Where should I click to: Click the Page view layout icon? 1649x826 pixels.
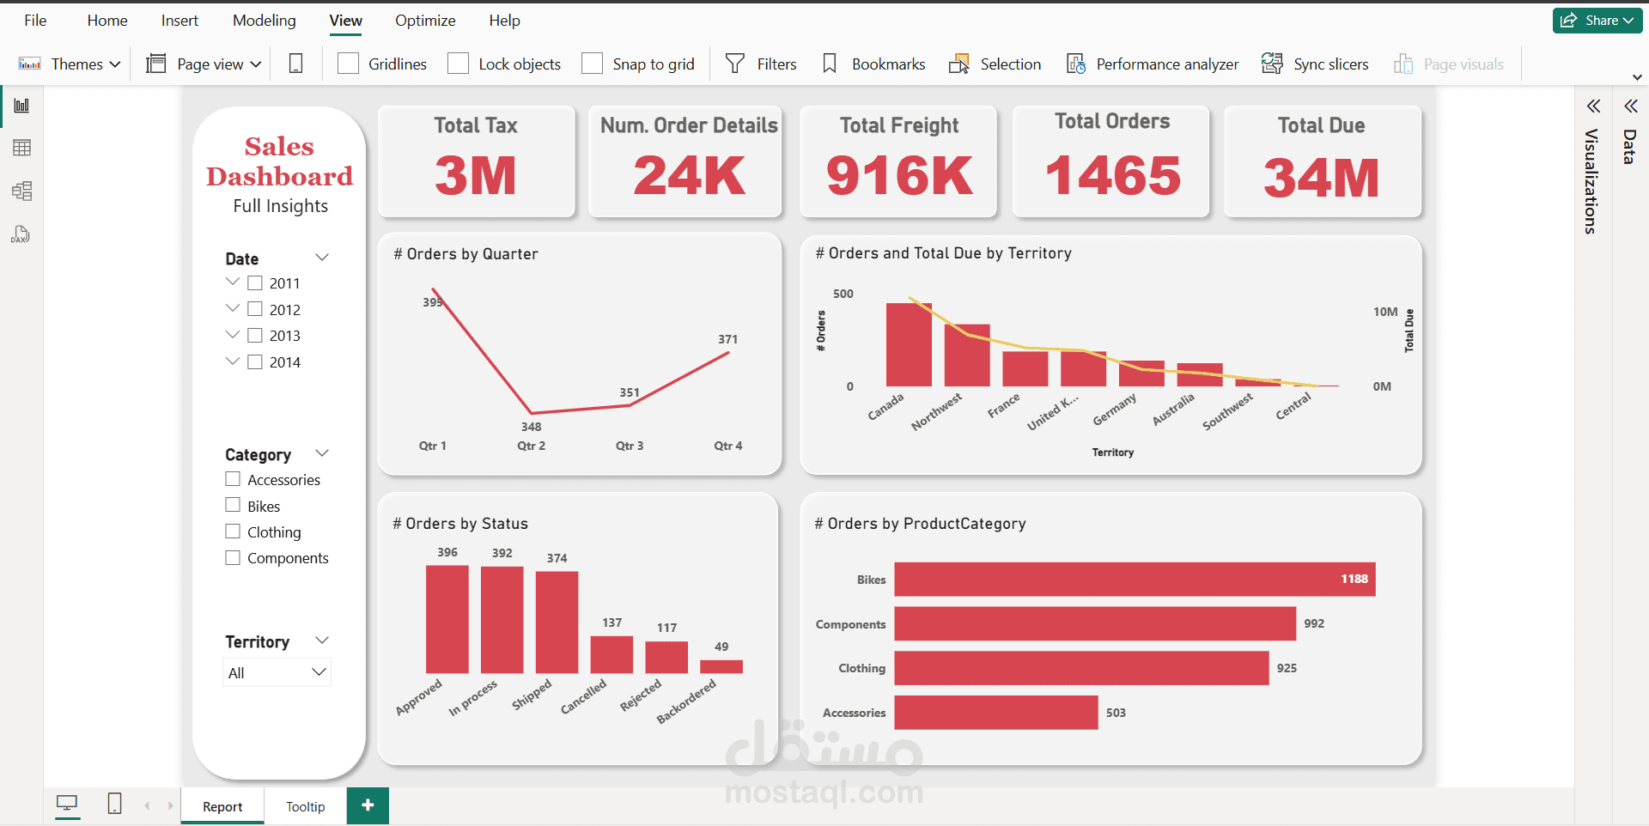(x=155, y=64)
